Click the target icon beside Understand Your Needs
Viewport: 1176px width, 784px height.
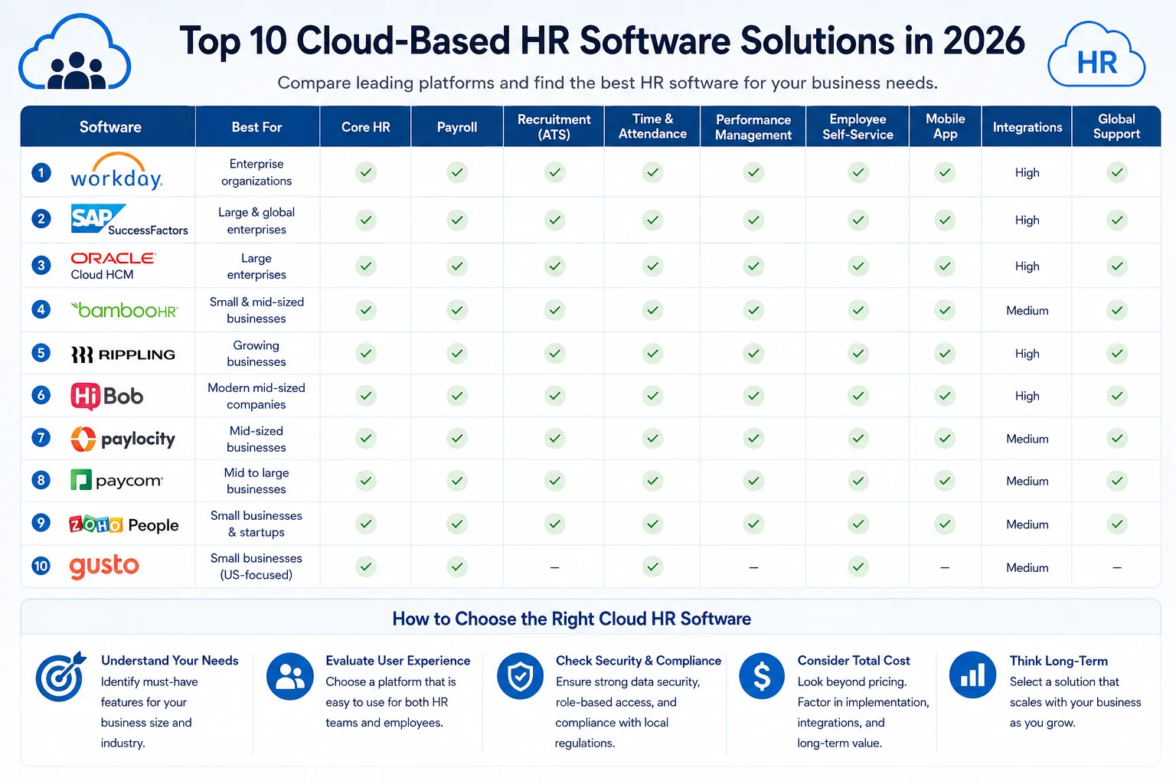click(60, 676)
